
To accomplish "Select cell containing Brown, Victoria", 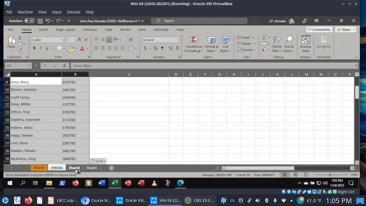I will point(36,90).
